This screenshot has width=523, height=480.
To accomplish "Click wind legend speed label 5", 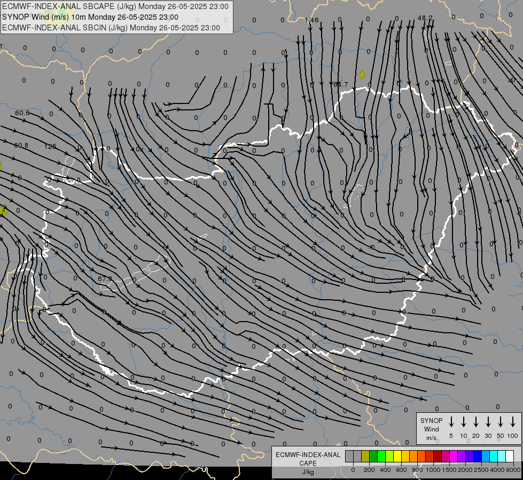I will coord(451,436).
